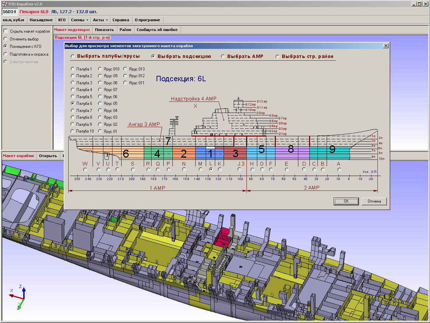Select the Палуба 3 radio button

coord(73,83)
